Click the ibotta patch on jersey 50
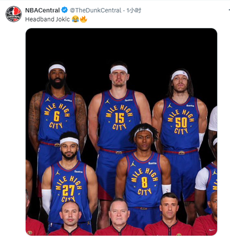The image size is (230, 236). [x=190, y=105]
